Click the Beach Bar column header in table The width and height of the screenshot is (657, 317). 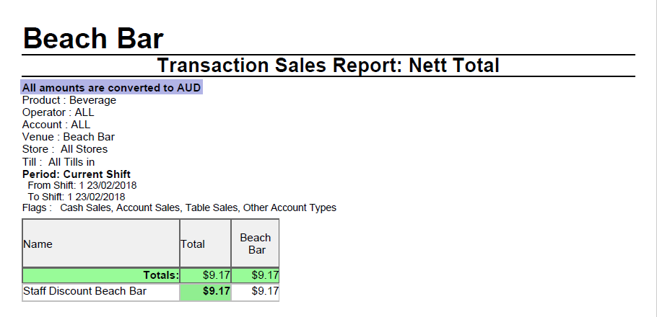(x=256, y=244)
